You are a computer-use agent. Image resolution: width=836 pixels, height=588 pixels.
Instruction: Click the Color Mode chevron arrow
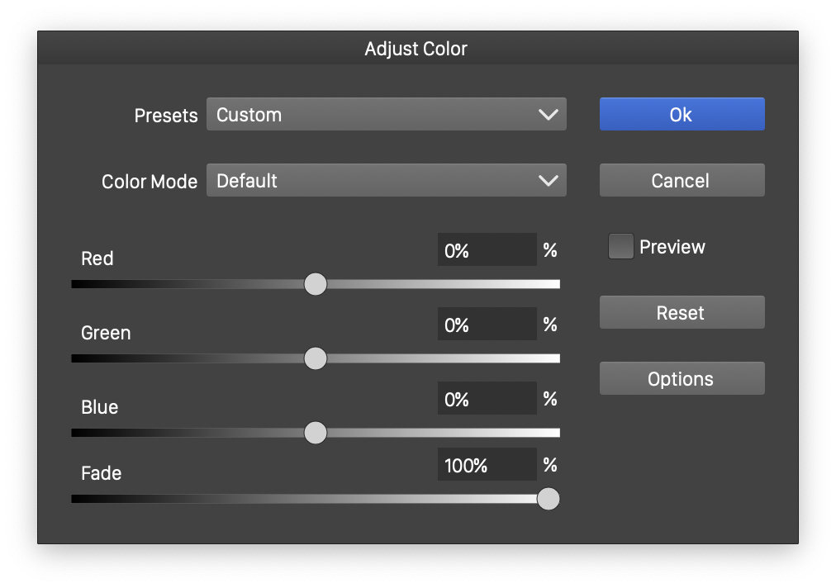pyautogui.click(x=548, y=181)
